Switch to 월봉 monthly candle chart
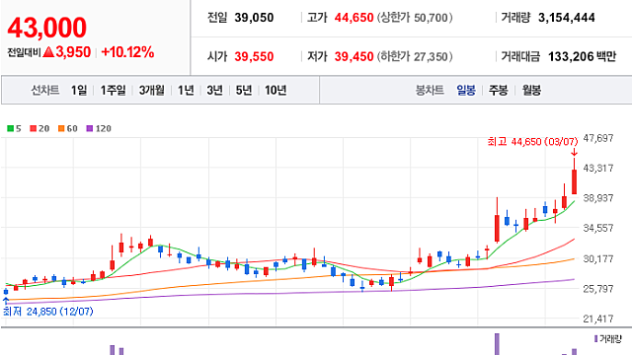632x355 pixels. pos(531,90)
